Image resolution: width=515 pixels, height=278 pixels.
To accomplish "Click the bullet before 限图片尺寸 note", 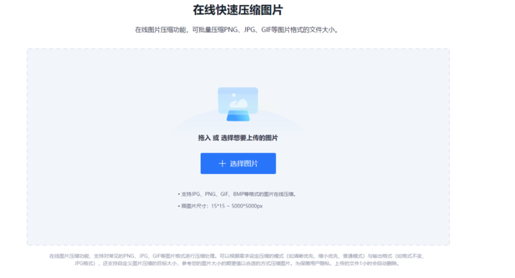I will 179,206.
